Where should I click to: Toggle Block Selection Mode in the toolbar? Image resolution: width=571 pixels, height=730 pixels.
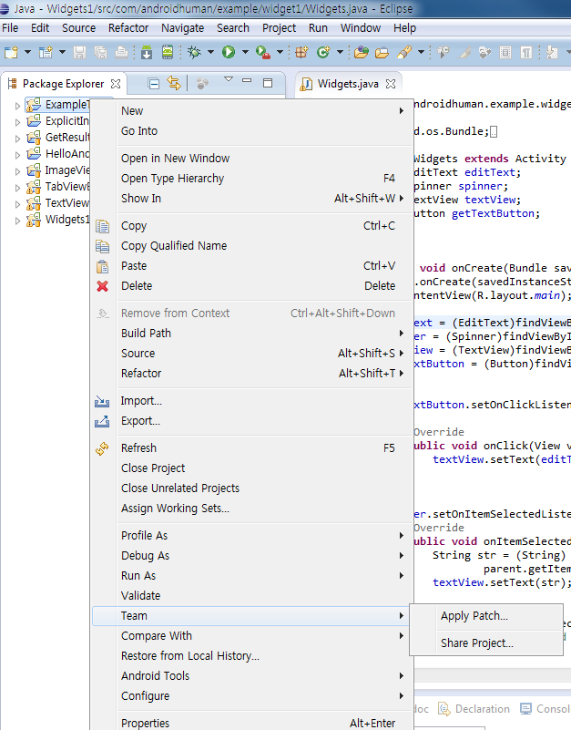pos(505,52)
